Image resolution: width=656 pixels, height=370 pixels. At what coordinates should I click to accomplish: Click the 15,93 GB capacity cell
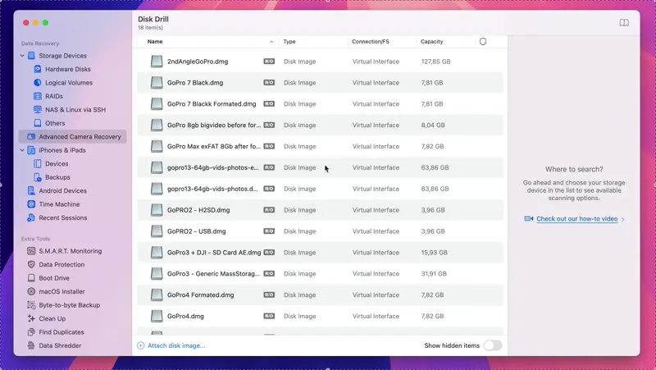pyautogui.click(x=435, y=253)
